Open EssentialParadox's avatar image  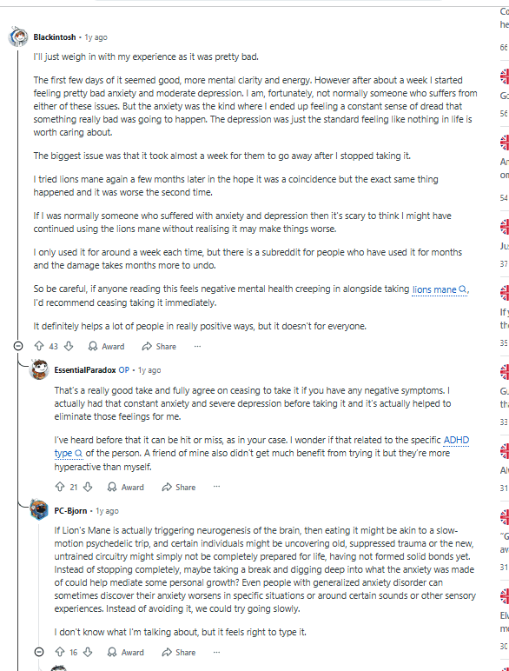[x=39, y=369]
